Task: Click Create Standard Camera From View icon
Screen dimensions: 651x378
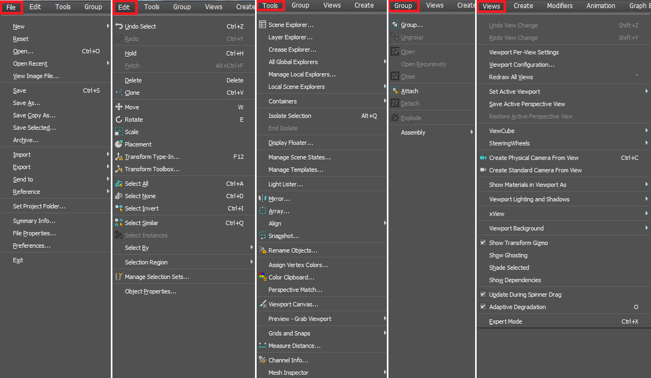Action: [x=483, y=170]
